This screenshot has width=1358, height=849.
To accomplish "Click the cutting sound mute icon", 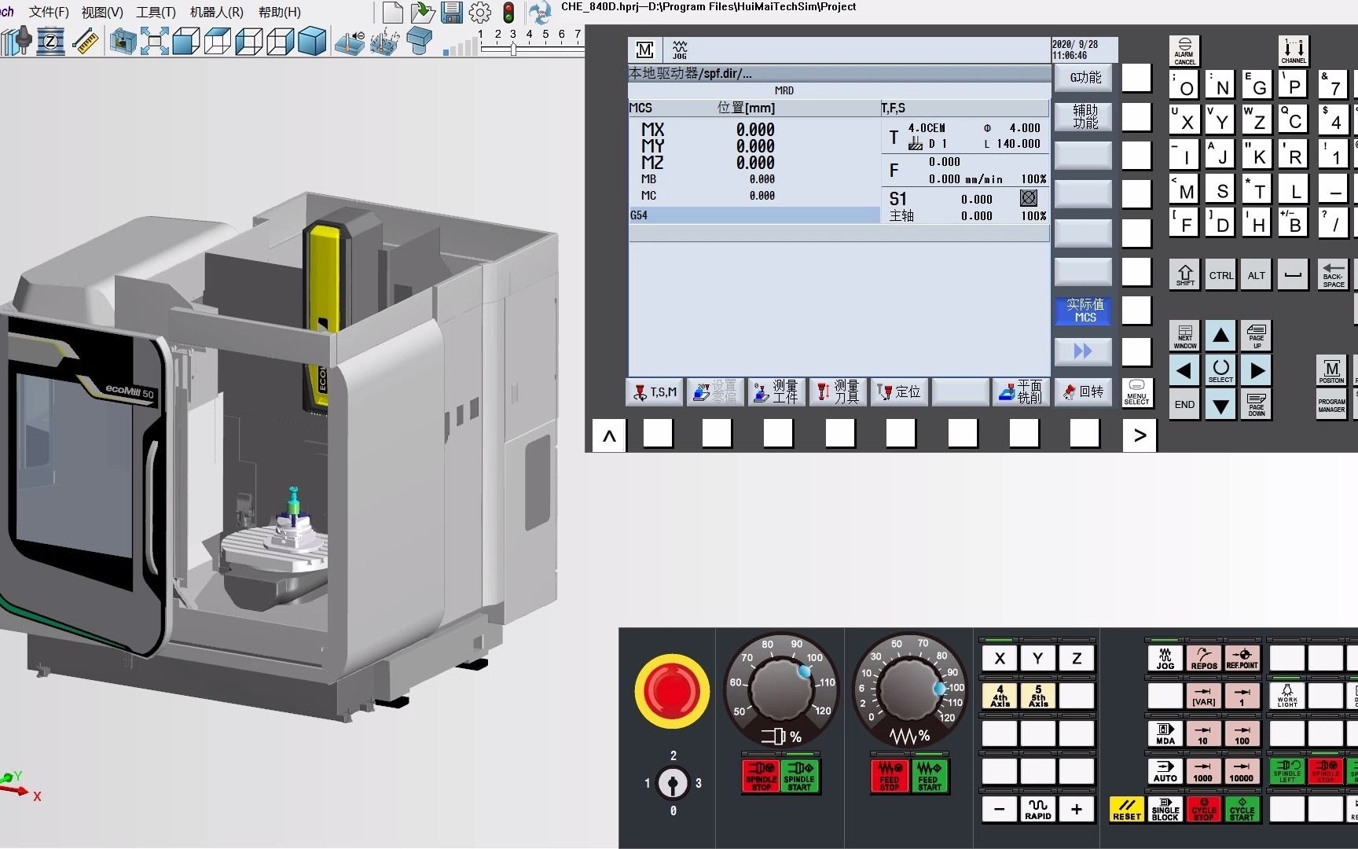I will click(x=350, y=41).
